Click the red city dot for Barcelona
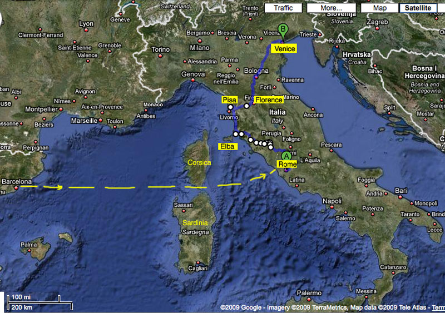Viewport: 445px width, 313px height. click(x=16, y=188)
